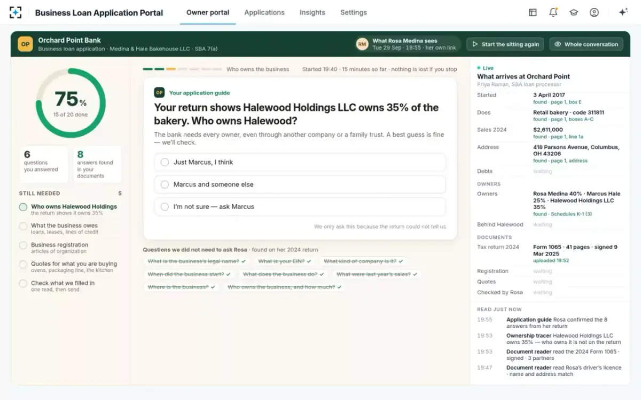
Task: Select "Just Marcus, I think" answer
Action: 300,162
